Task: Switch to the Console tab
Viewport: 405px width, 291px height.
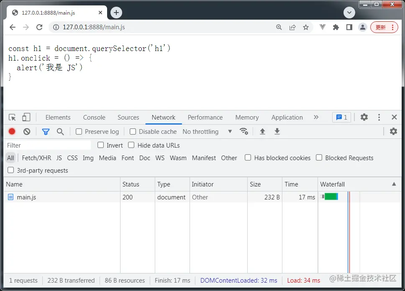Action: point(94,117)
